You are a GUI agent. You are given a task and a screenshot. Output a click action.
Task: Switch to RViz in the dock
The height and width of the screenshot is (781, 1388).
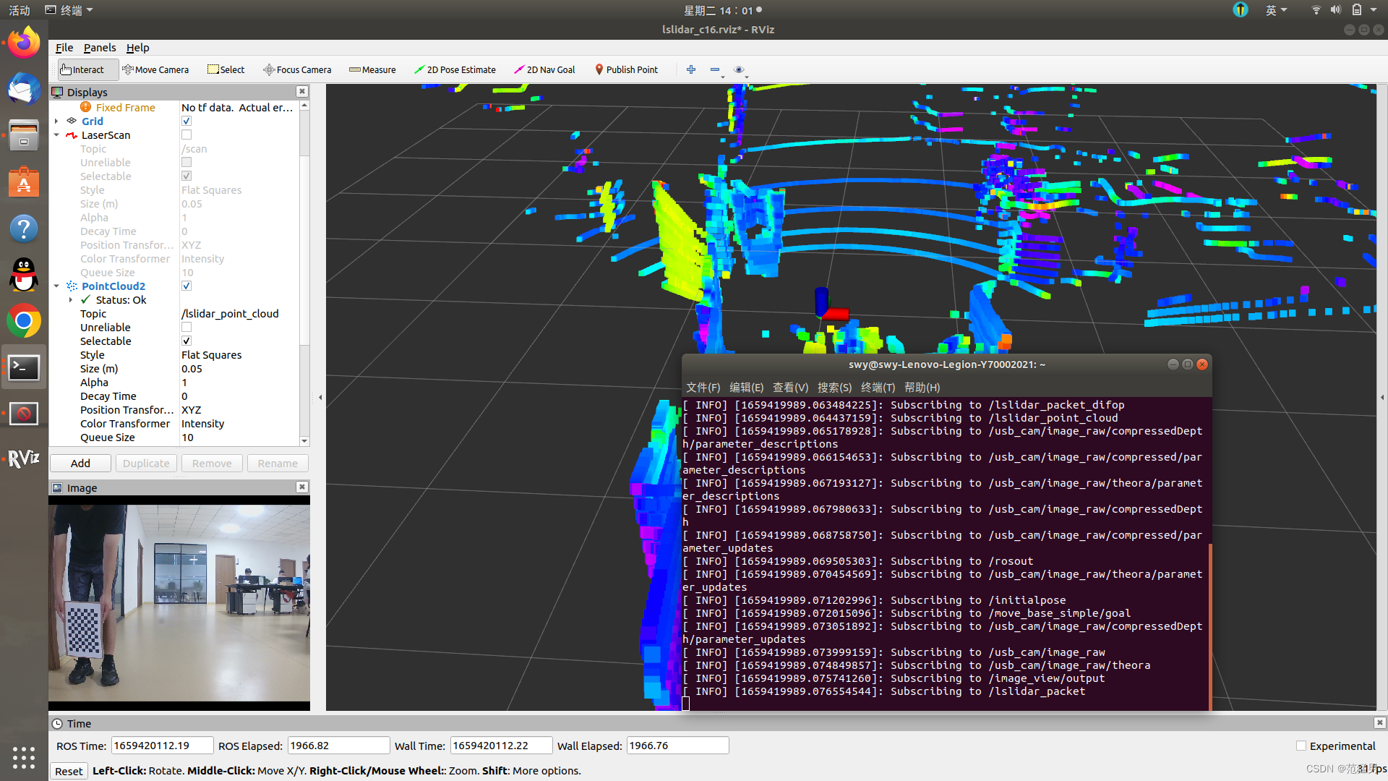(x=24, y=458)
